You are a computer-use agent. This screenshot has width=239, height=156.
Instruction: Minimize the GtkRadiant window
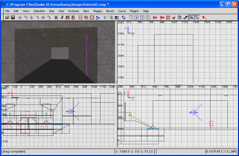coord(222,4)
